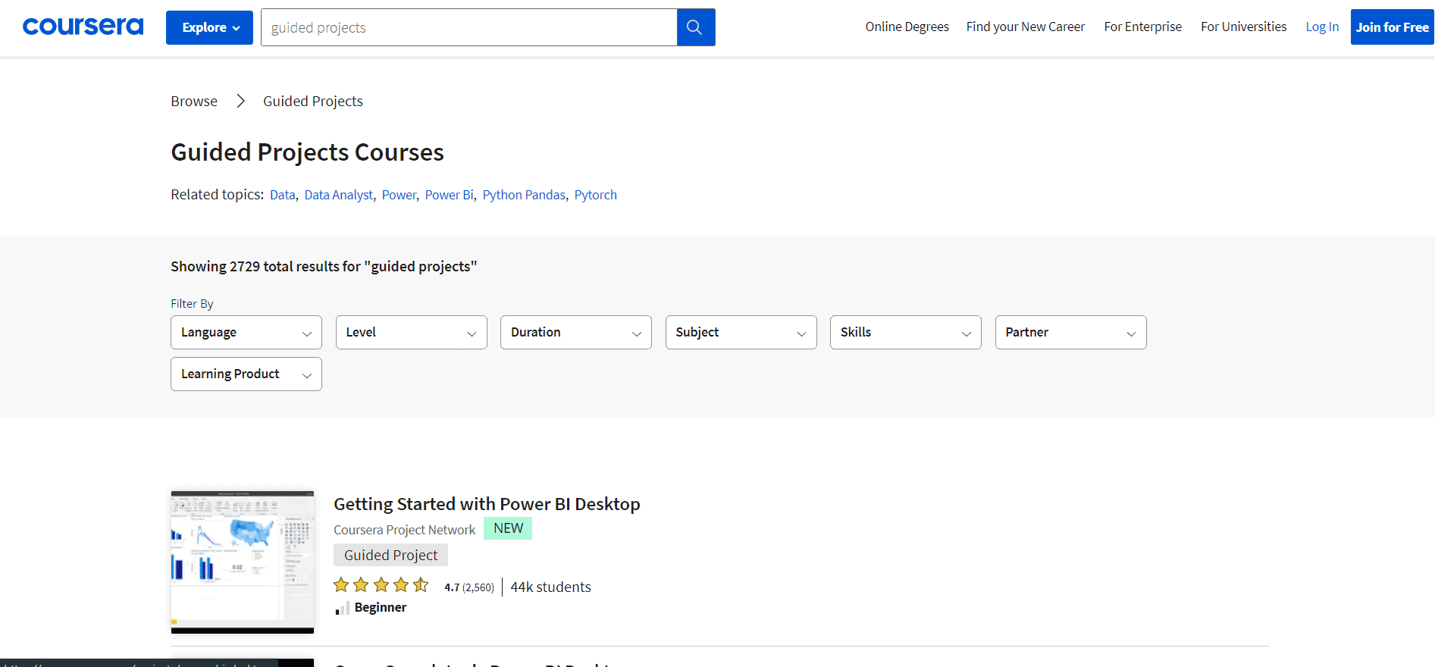
Task: Expand the Level filter dropdown
Action: coord(412,332)
